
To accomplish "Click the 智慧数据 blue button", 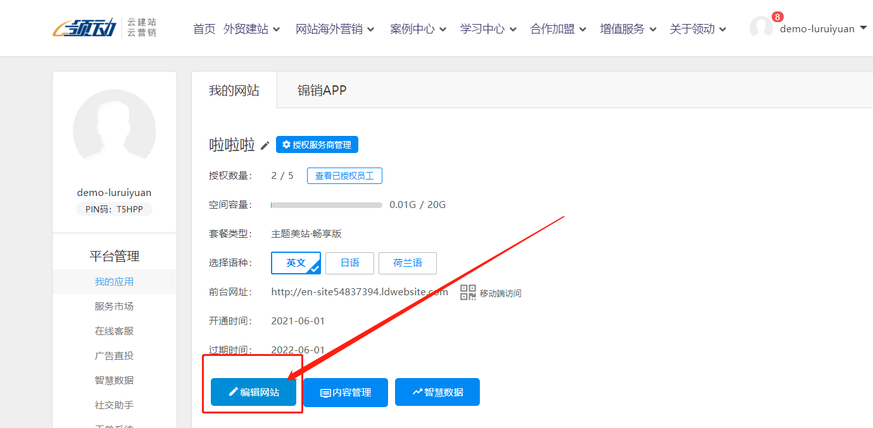I will (437, 393).
